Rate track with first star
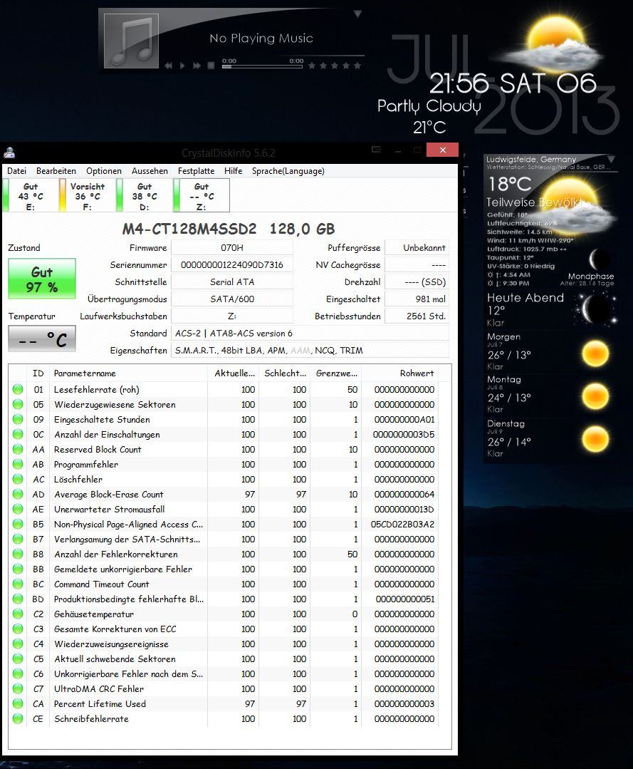The image size is (633, 769). pos(312,66)
